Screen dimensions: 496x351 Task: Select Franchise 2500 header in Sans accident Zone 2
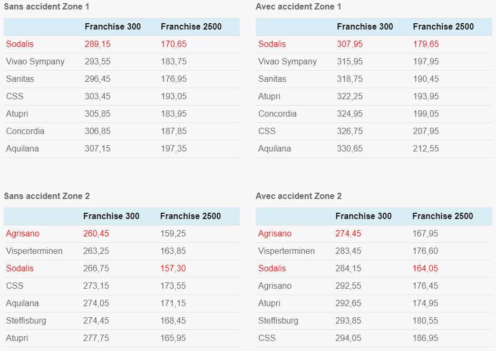point(190,216)
